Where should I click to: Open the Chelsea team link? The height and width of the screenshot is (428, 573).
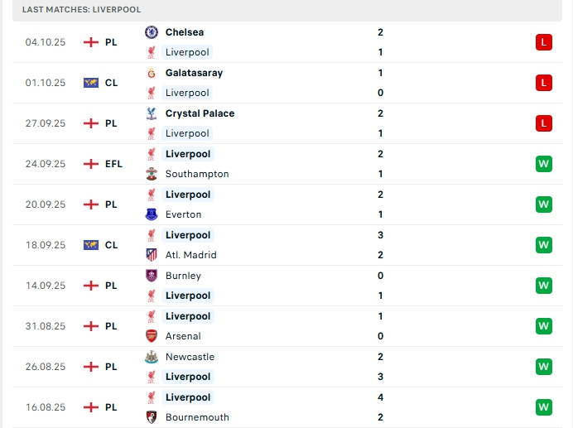pos(185,32)
